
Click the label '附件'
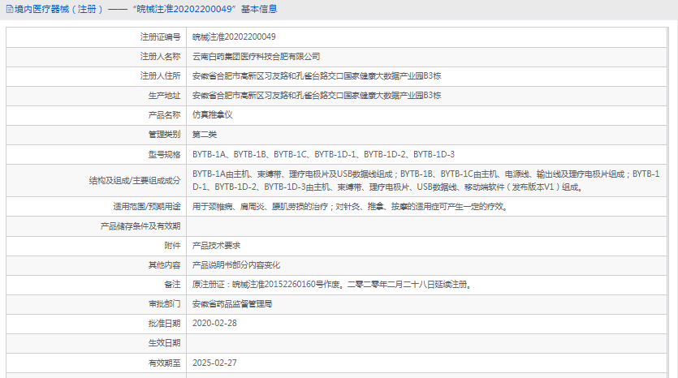172,246
